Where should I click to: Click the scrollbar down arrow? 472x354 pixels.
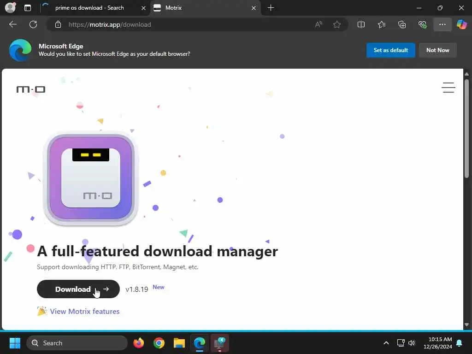pyautogui.click(x=466, y=325)
